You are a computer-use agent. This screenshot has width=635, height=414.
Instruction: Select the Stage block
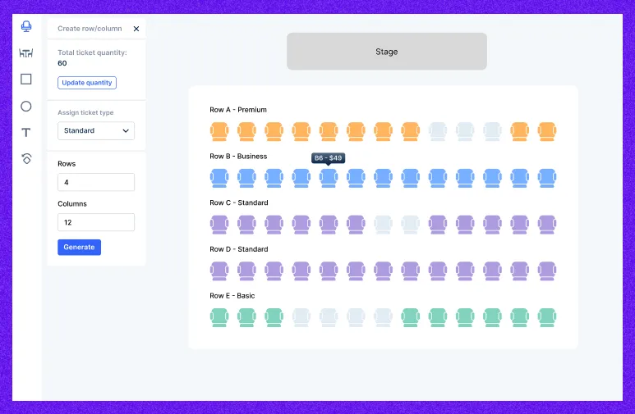387,52
